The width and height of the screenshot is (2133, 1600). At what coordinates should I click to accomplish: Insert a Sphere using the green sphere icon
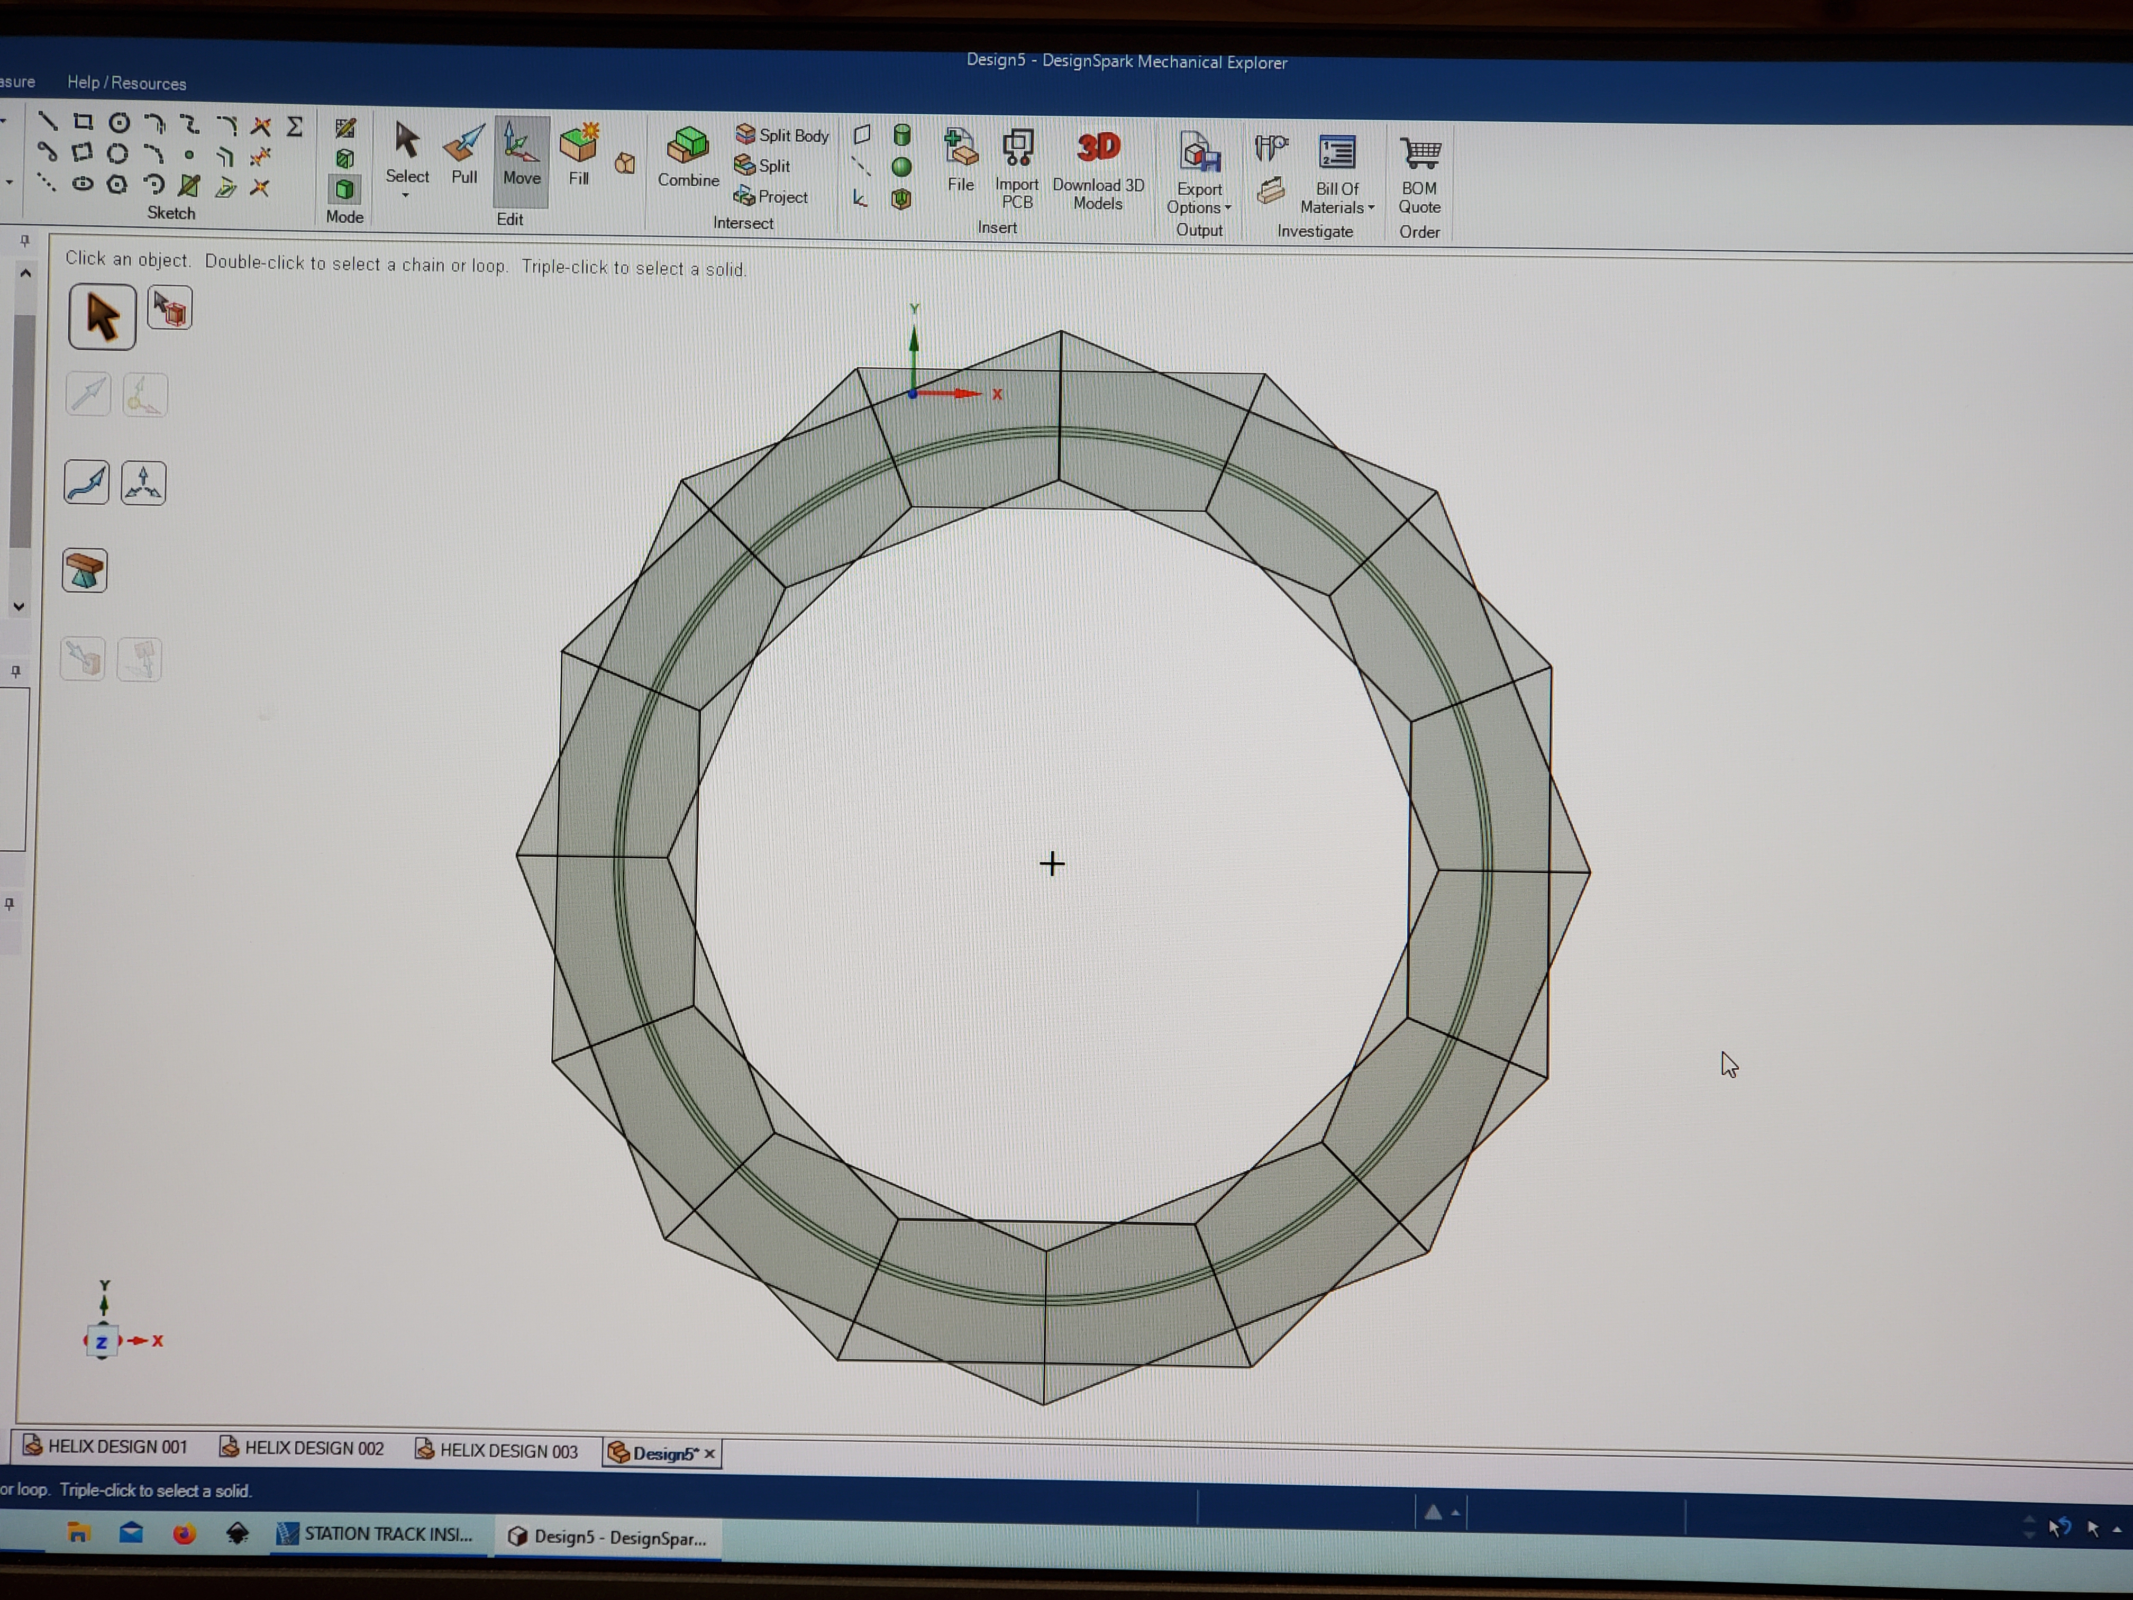[x=901, y=167]
